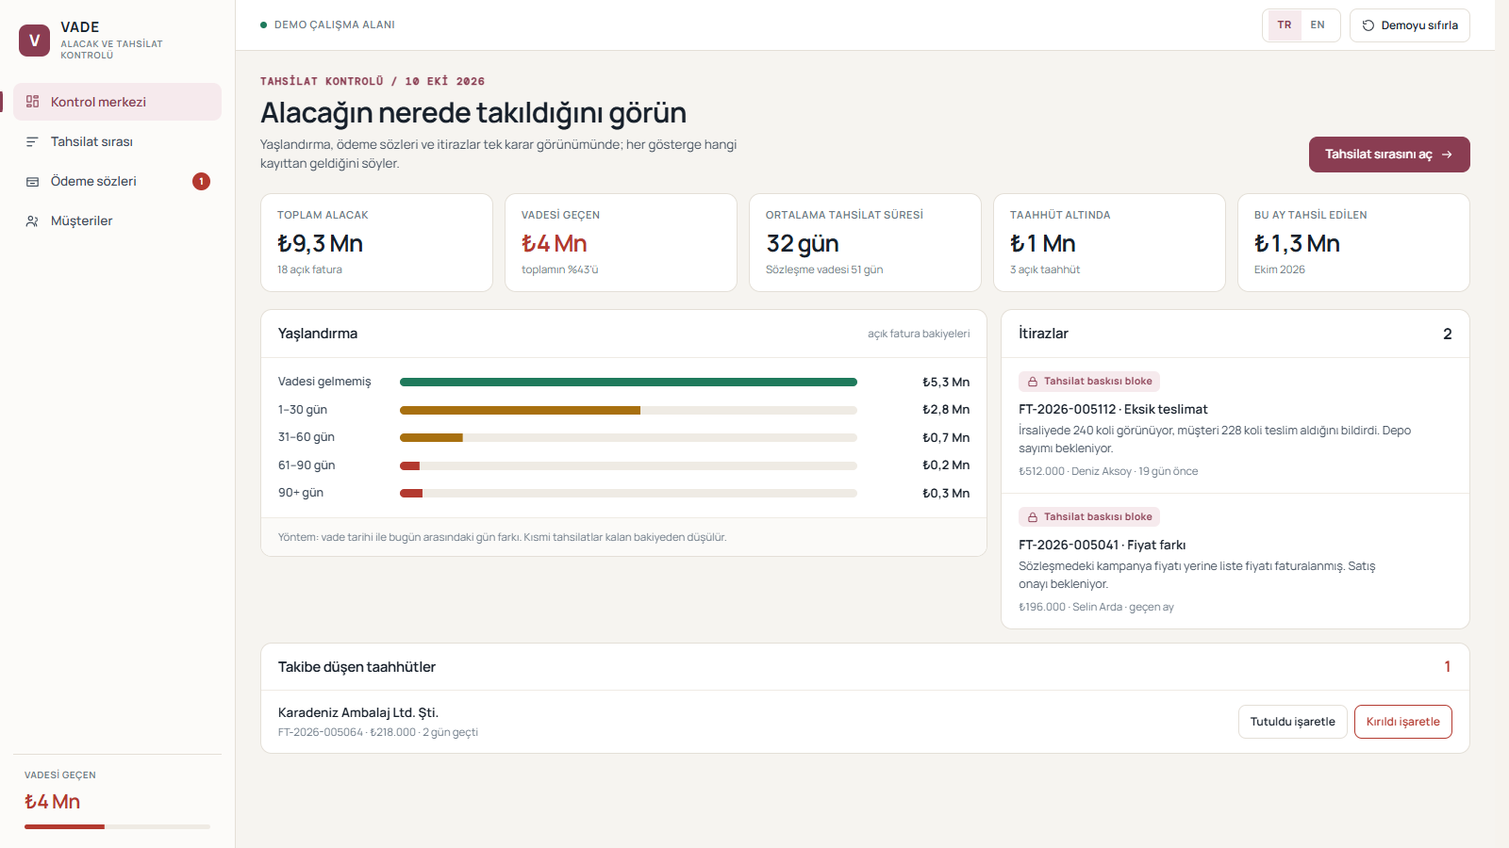Click the Müşteriler people icon
The height and width of the screenshot is (848, 1509).
(32, 220)
